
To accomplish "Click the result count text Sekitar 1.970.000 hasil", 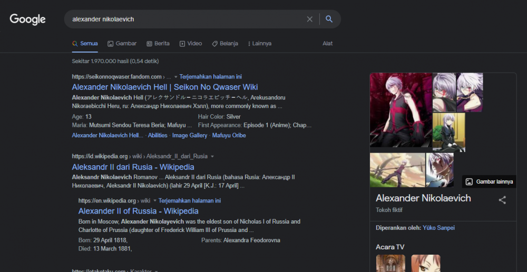I will [115, 61].
